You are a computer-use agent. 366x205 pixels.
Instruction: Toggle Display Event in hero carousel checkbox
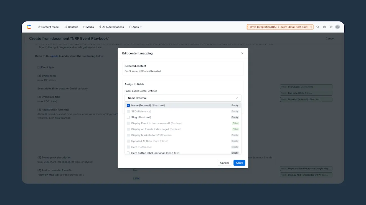coord(128,123)
